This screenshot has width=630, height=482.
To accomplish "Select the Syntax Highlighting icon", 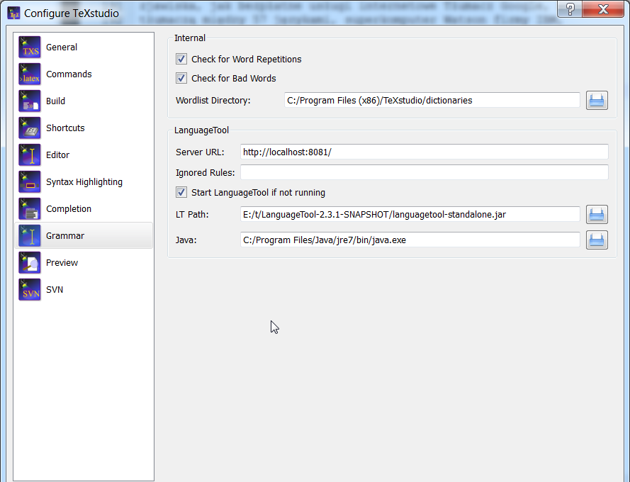I will (29, 181).
